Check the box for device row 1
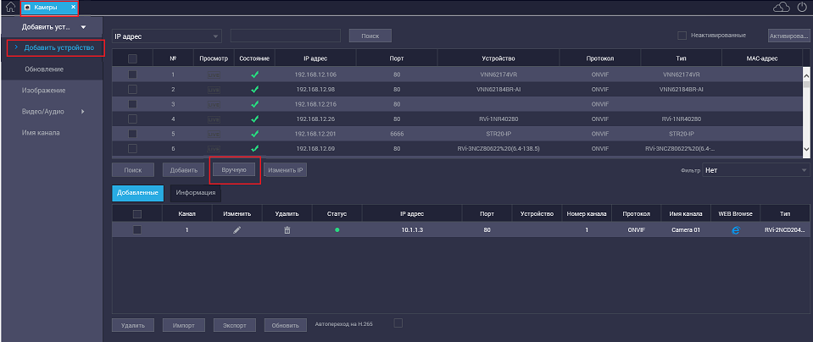The width and height of the screenshot is (813, 342). [x=132, y=74]
